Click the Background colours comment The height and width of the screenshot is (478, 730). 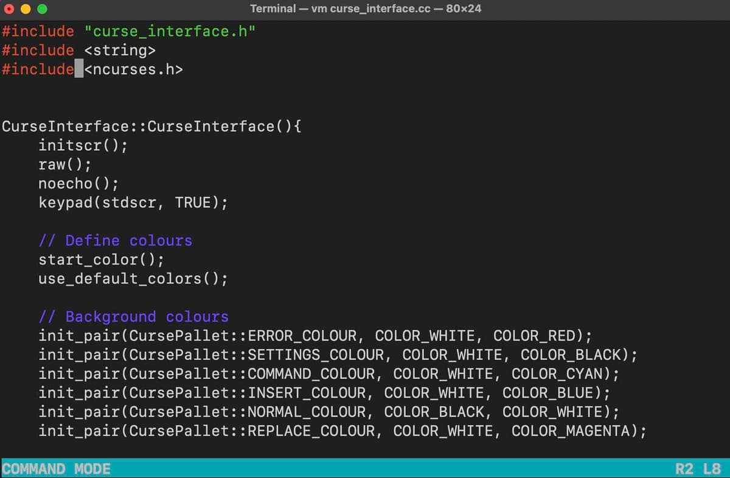point(134,316)
